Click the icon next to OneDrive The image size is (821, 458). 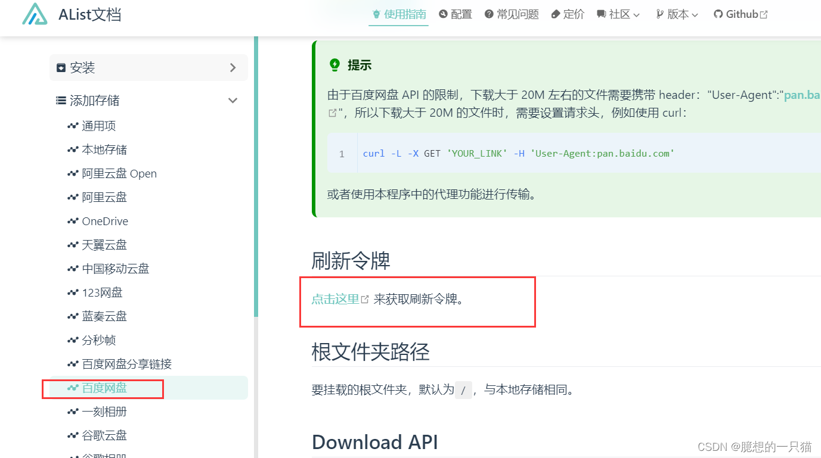coord(73,221)
